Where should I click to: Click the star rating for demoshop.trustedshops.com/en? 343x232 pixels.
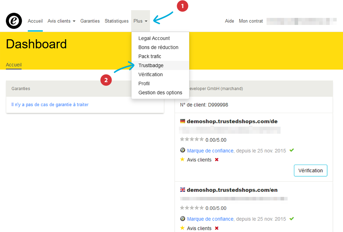(x=191, y=208)
